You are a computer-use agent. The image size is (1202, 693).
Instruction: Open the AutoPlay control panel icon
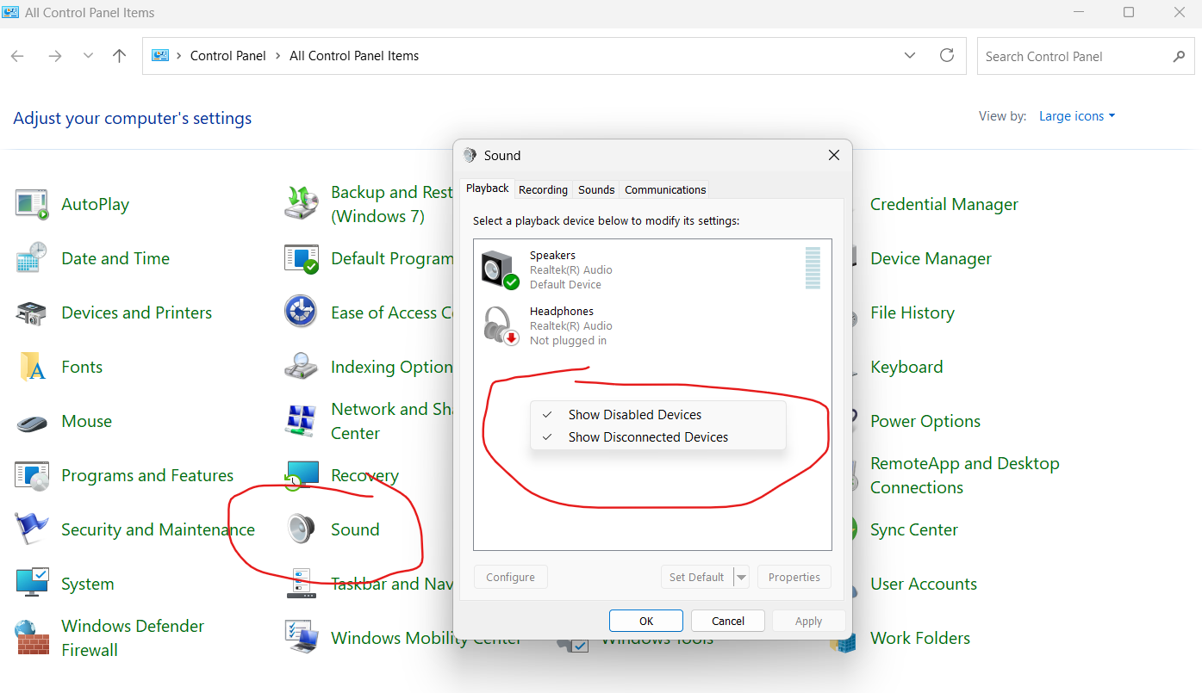(x=32, y=204)
